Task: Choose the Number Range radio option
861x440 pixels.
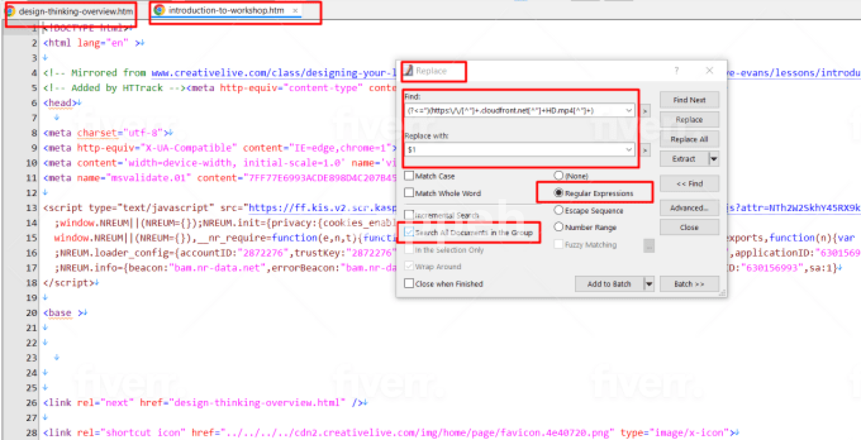Action: click(x=558, y=227)
